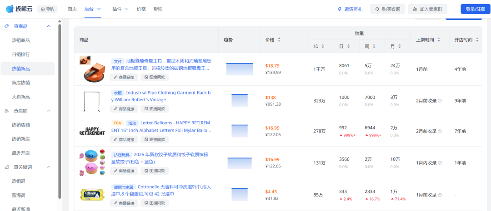
Task: Open HAPPY RETIREMENT balloons thumbnail
Action: 92,131
